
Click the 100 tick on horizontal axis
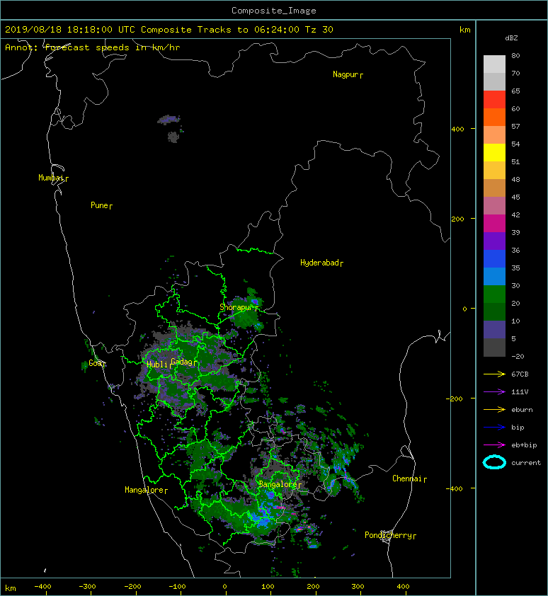pyautogui.click(x=268, y=587)
